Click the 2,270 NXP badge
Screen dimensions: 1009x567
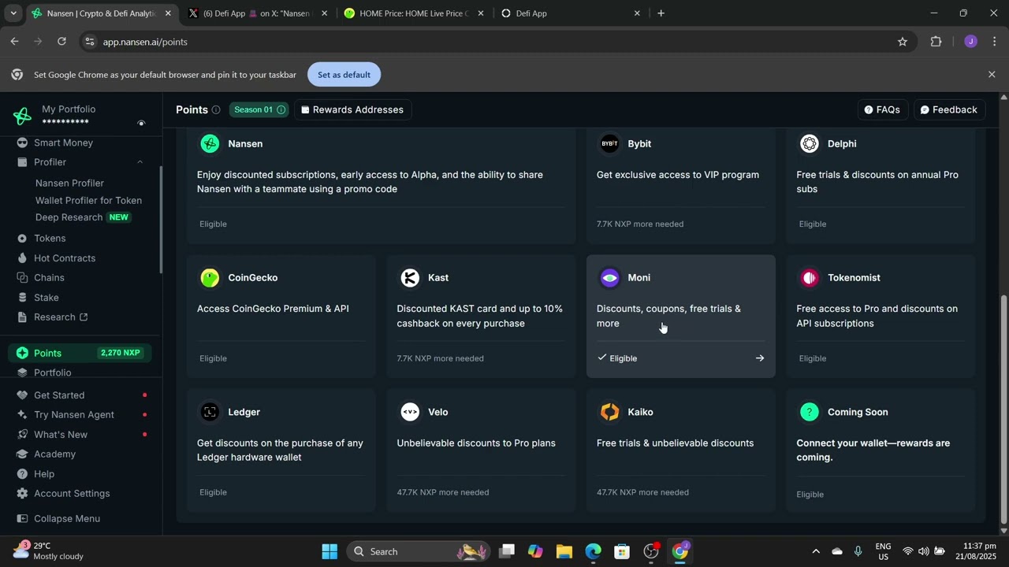pyautogui.click(x=121, y=353)
